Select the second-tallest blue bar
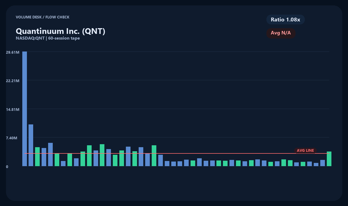Image resolution: width=348 pixels, height=206 pixels. [31, 145]
